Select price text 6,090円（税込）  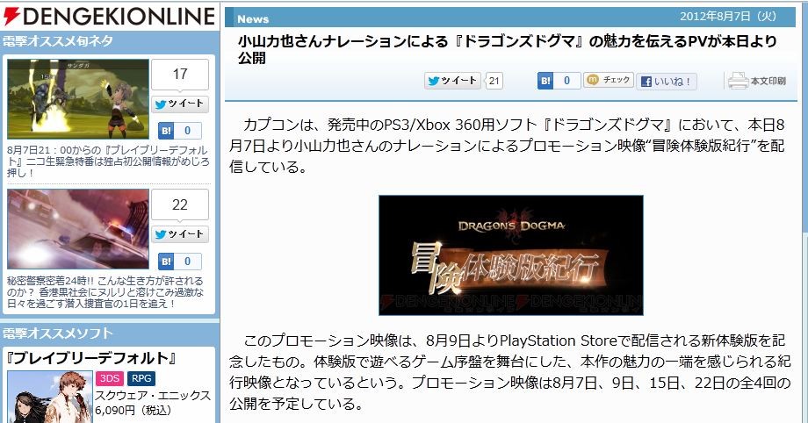[133, 411]
